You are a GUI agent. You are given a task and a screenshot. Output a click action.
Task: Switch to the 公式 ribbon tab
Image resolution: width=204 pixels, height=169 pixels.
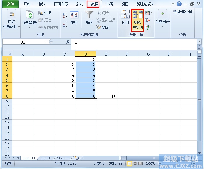79,4
